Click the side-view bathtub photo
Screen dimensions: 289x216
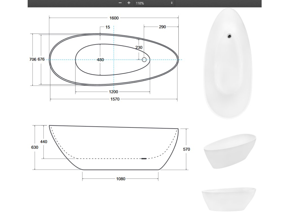pos(229,199)
